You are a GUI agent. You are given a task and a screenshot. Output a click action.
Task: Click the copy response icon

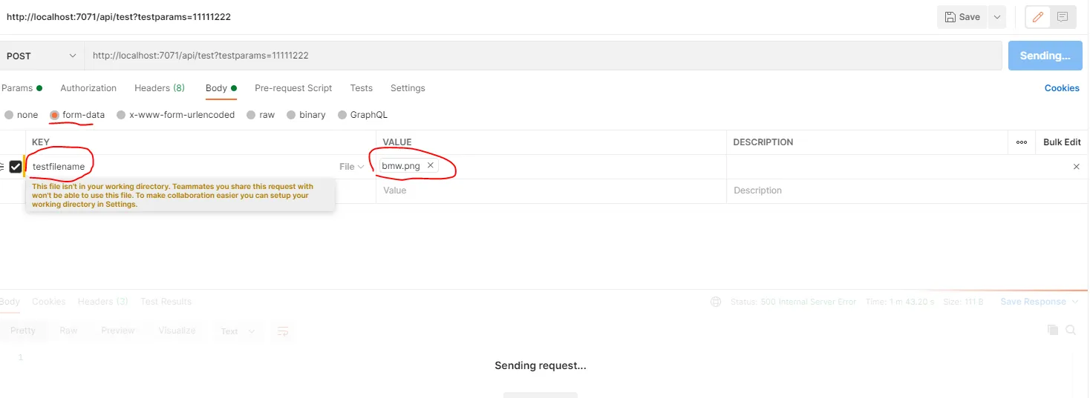1052,330
